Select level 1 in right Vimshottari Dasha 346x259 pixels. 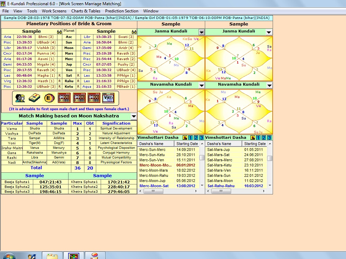click(x=258, y=138)
